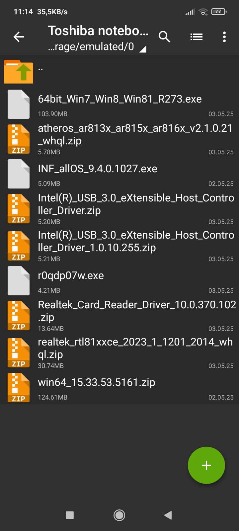Open atheros_ar813x_ar815x_ar816x_v2.1.0.21_whql.zip
Viewport: 239px width, 531px height.
[135, 134]
